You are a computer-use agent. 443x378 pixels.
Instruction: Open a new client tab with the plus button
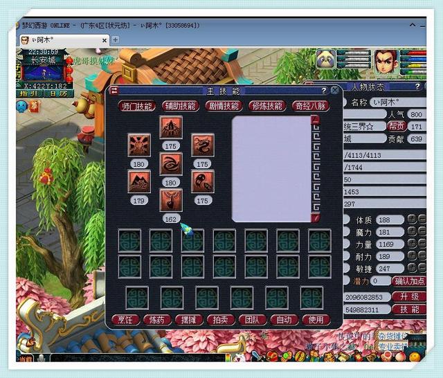coord(115,40)
